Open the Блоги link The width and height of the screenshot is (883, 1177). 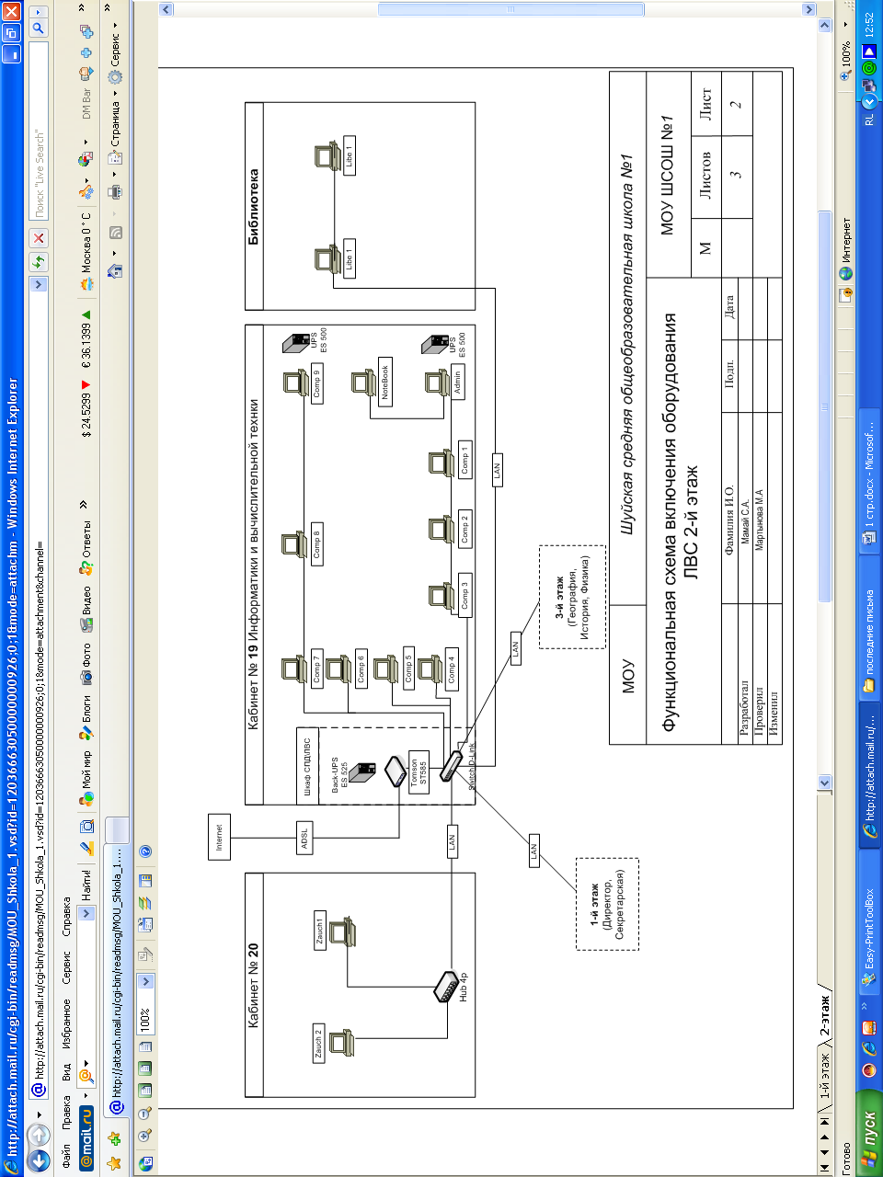[x=87, y=719]
